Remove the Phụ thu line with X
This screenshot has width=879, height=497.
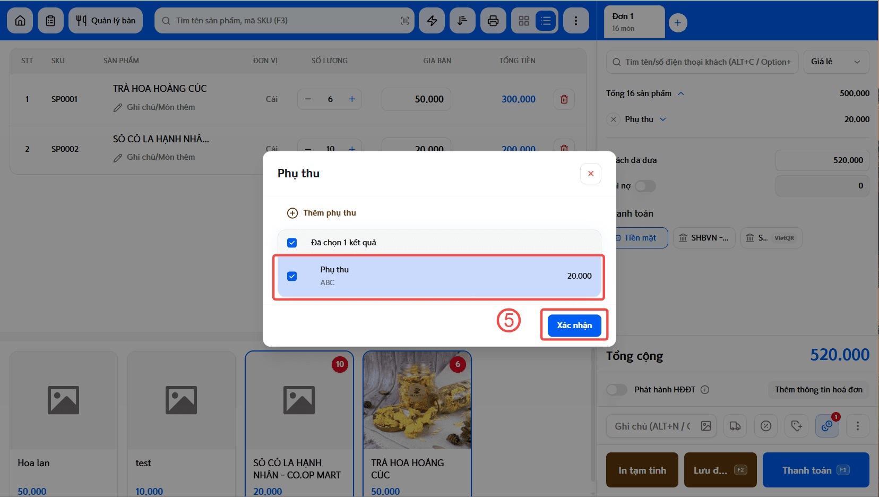614,119
